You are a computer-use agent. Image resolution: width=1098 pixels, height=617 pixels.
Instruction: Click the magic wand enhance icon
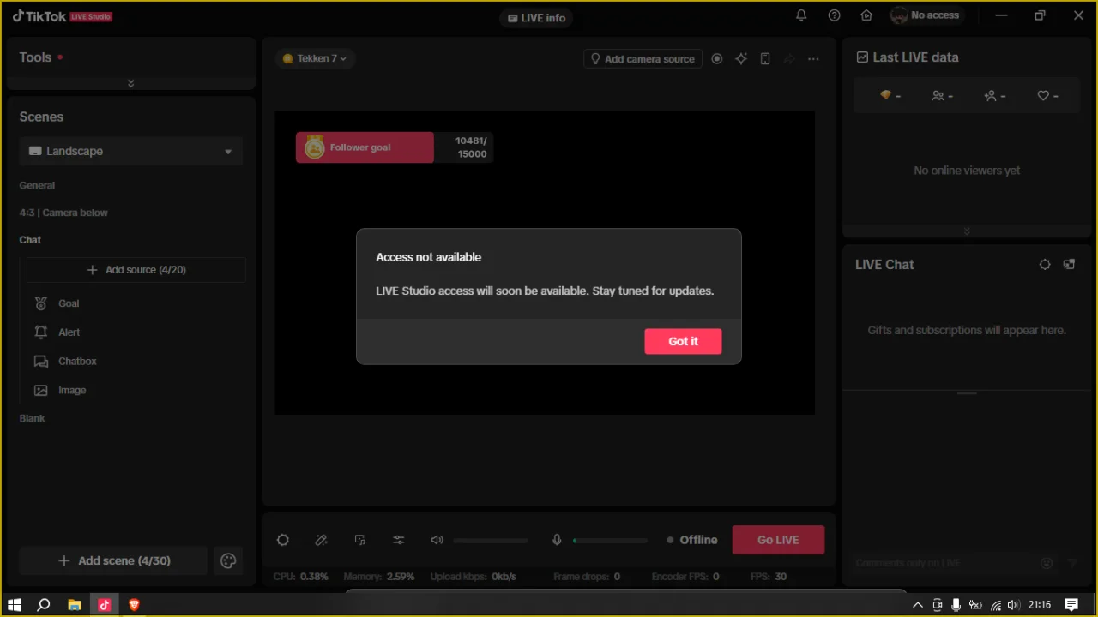[322, 540]
